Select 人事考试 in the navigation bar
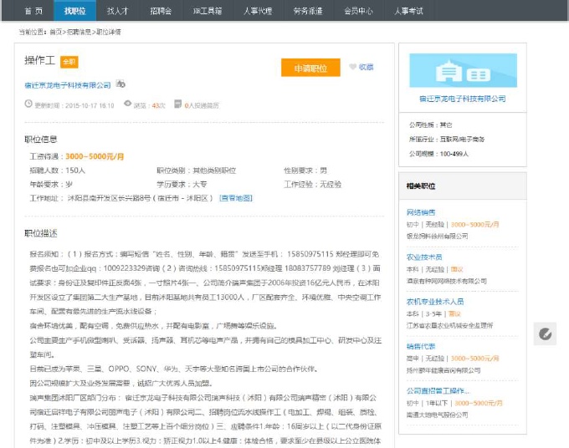569x448 pixels. point(409,11)
